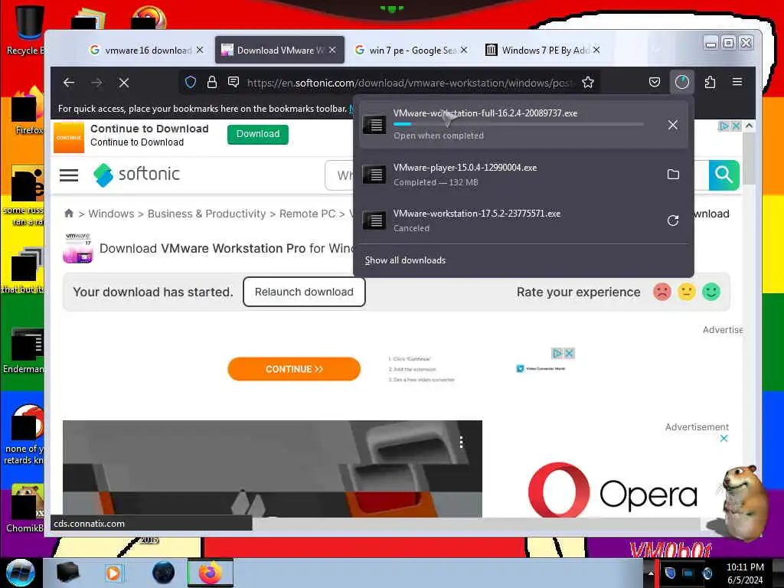Bookmark this page with the star icon
Viewport: 784px width, 588px height.
point(588,83)
